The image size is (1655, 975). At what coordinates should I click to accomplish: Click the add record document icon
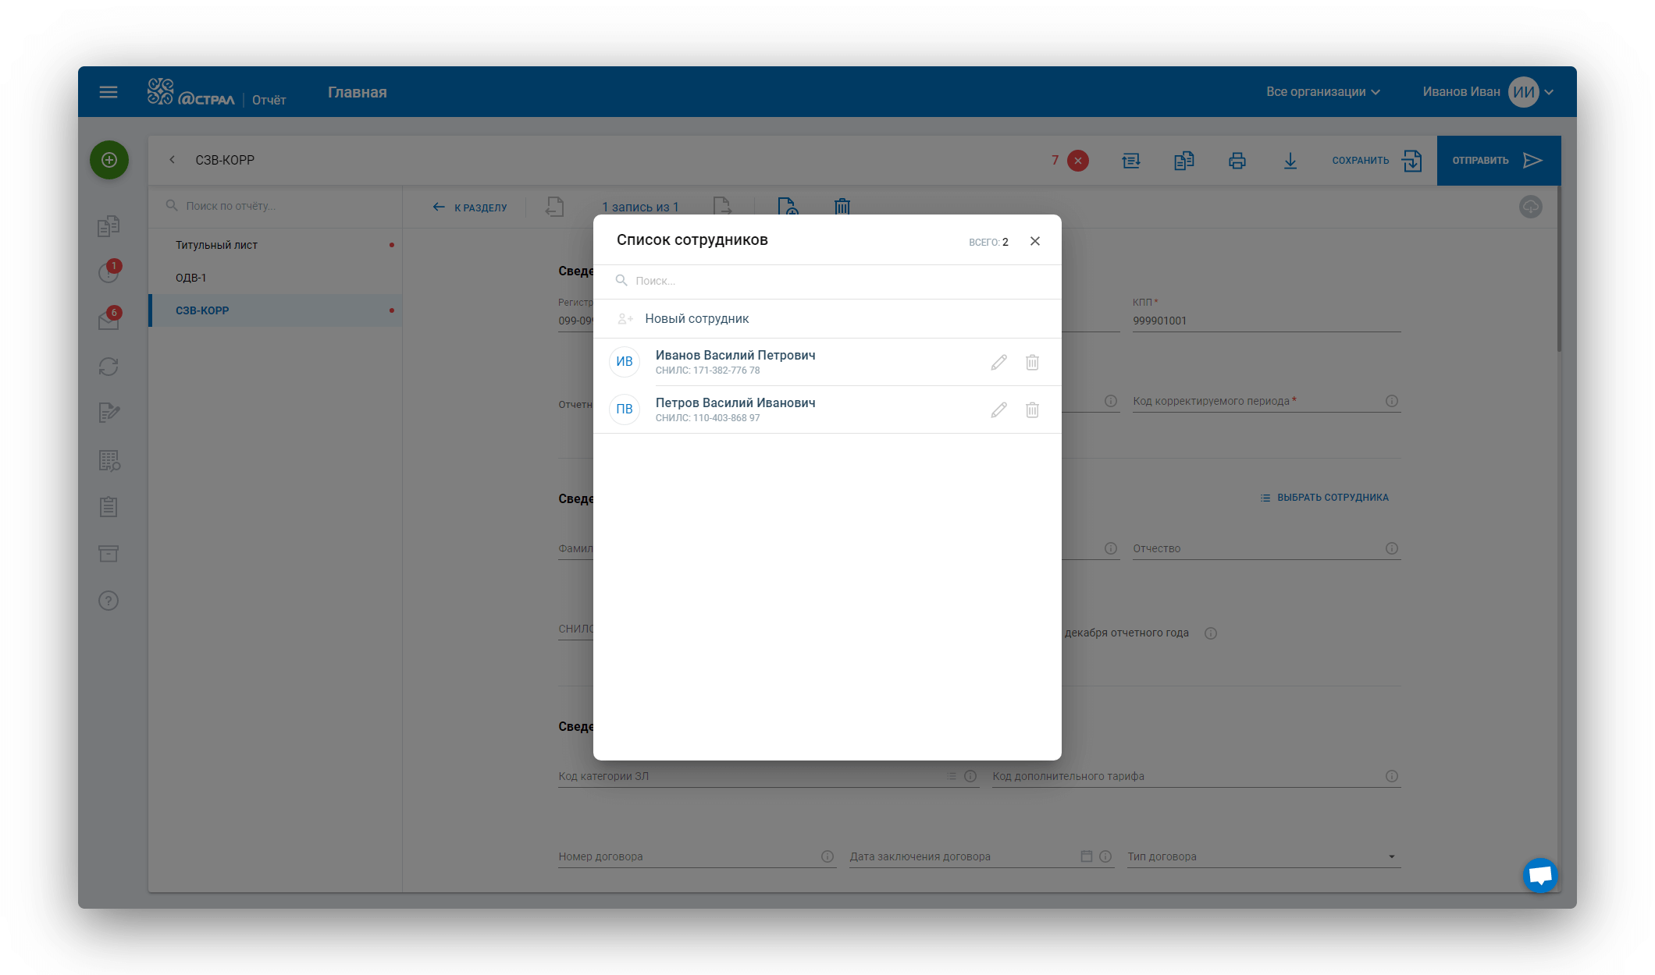coord(788,207)
